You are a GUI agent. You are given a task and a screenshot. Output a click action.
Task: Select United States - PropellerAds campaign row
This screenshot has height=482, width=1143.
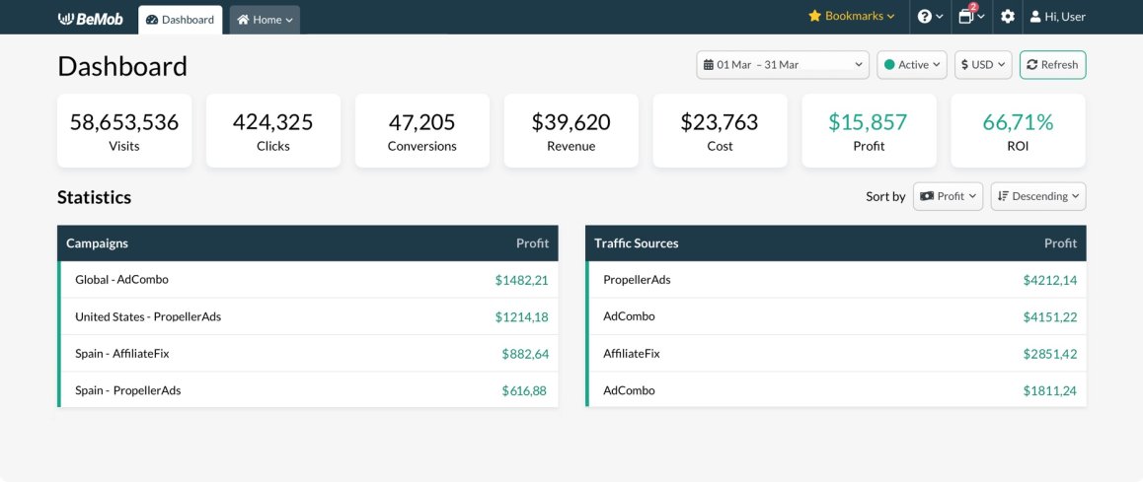(308, 316)
